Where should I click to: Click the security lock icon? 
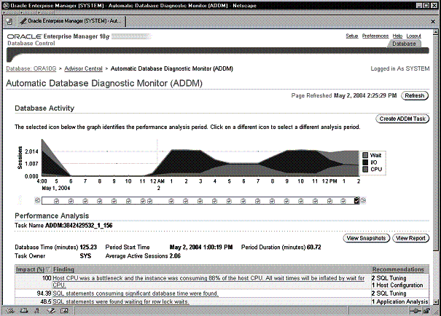point(426,311)
